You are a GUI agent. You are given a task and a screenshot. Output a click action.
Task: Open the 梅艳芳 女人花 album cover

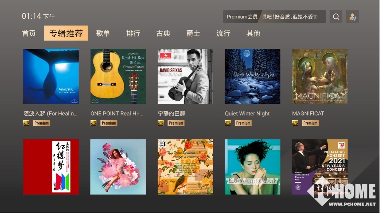coord(253,167)
